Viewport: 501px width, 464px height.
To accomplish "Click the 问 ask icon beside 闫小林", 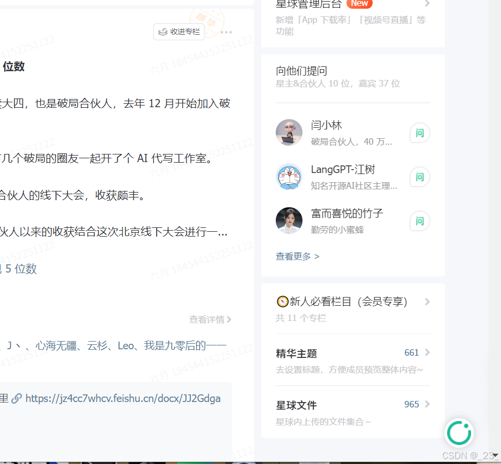I will [x=419, y=133].
